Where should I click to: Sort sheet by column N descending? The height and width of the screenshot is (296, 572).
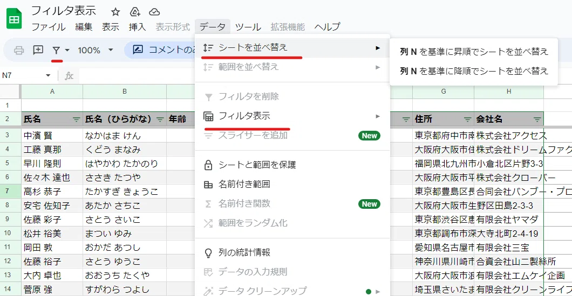coord(474,71)
